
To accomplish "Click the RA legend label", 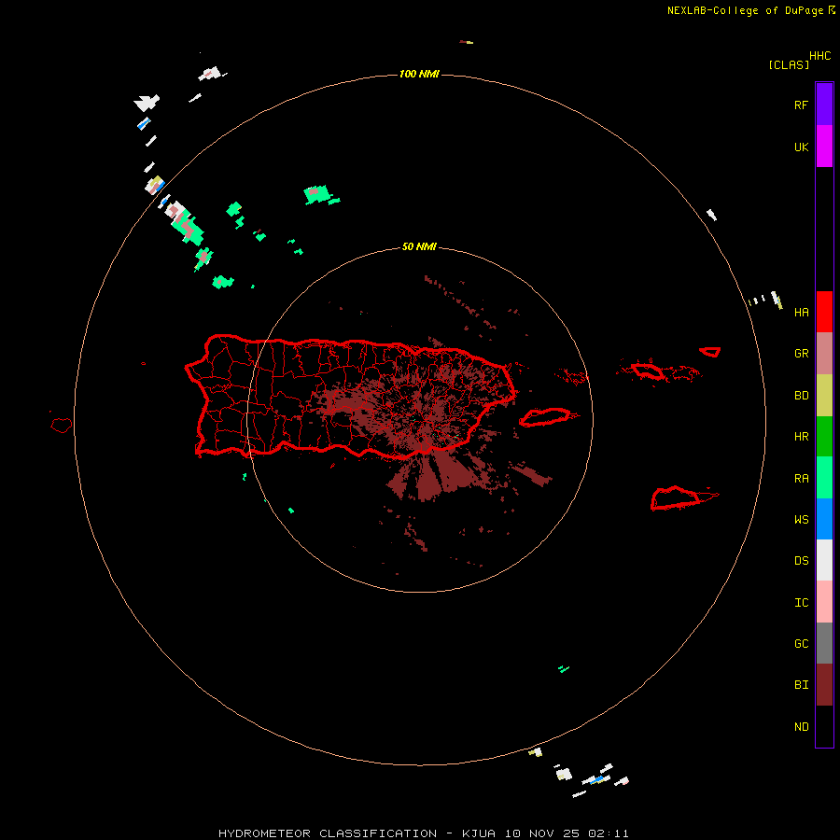I will coord(801,478).
